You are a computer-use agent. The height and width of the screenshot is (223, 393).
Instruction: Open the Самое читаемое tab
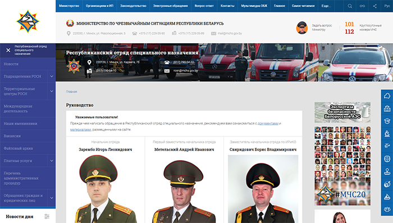tap(303, 6)
